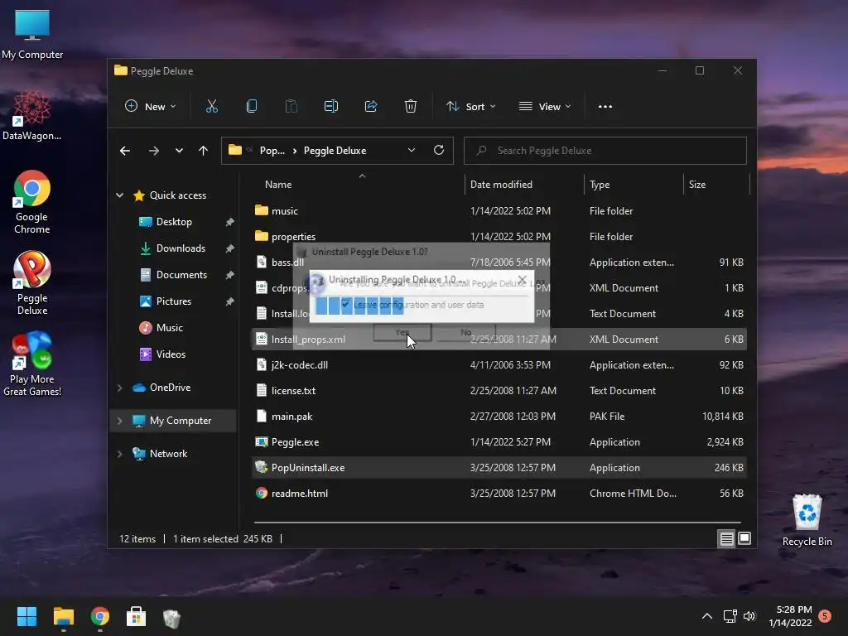The image size is (848, 636).
Task: Click the Cut scissors icon in toolbar
Action: coord(211,107)
